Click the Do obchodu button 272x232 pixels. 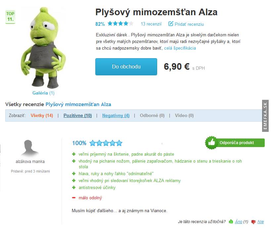click(126, 67)
